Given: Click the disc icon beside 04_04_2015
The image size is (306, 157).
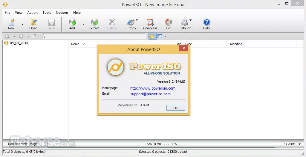Looking at the screenshot, I should point(6,43).
